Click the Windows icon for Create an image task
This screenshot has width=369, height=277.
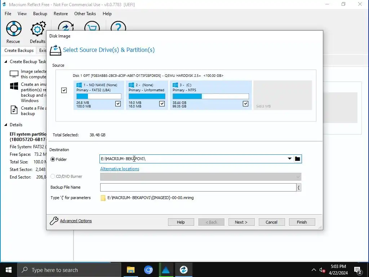[14, 86]
